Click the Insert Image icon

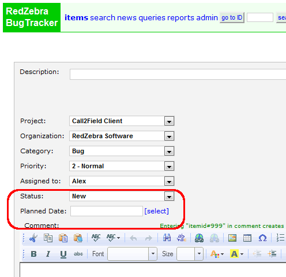[232, 238]
